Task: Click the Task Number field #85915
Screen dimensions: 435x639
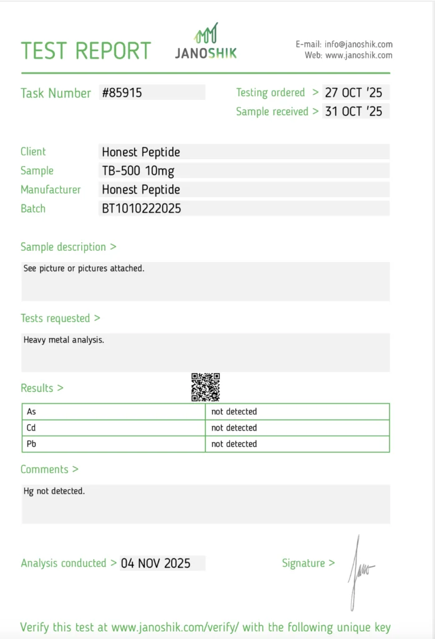Action: [x=152, y=93]
